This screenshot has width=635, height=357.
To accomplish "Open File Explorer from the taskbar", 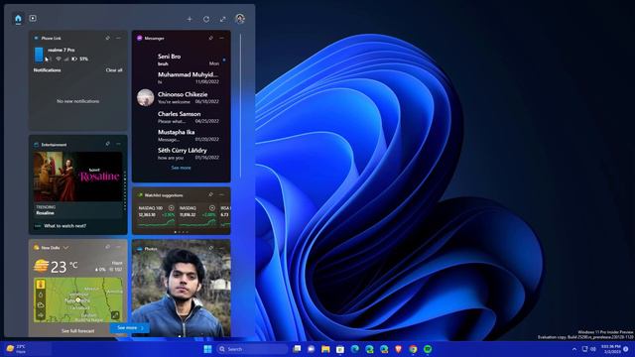I will coord(325,349).
